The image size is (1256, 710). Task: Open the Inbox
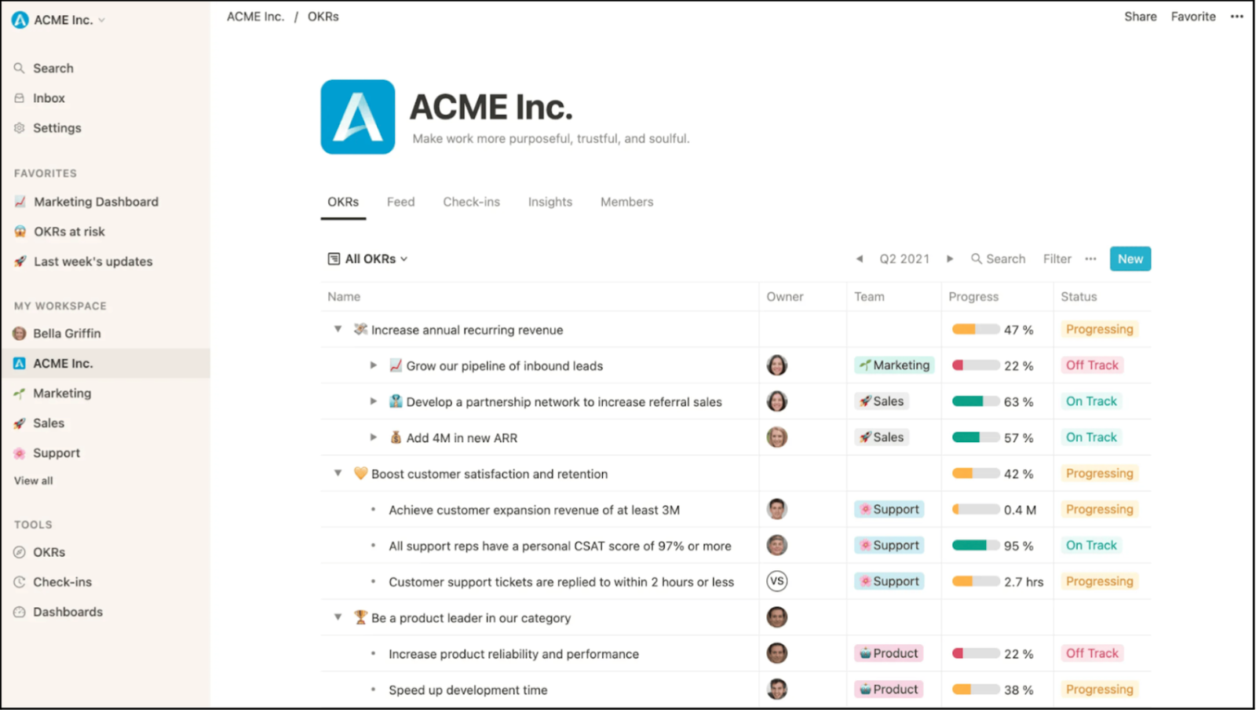point(49,97)
